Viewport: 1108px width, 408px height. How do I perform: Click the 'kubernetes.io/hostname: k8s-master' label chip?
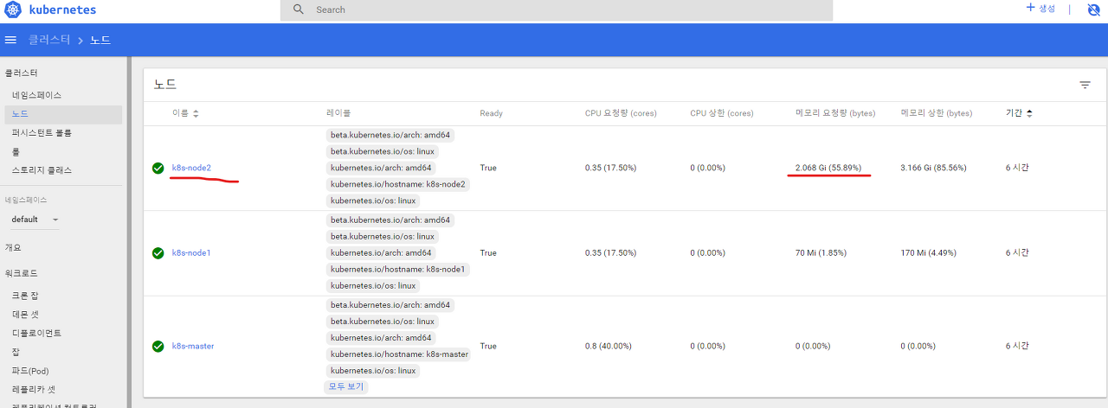tap(399, 354)
